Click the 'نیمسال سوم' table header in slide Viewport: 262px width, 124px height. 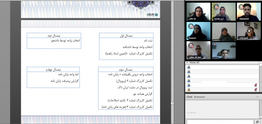pos(126,69)
